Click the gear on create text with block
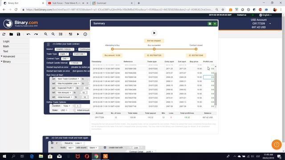The image size is (285, 160). (x=105, y=148)
